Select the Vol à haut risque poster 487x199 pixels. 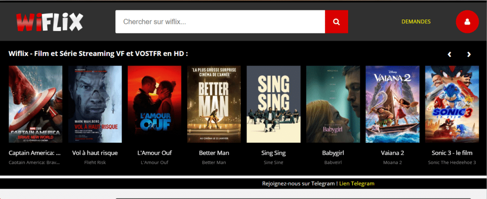pos(95,104)
